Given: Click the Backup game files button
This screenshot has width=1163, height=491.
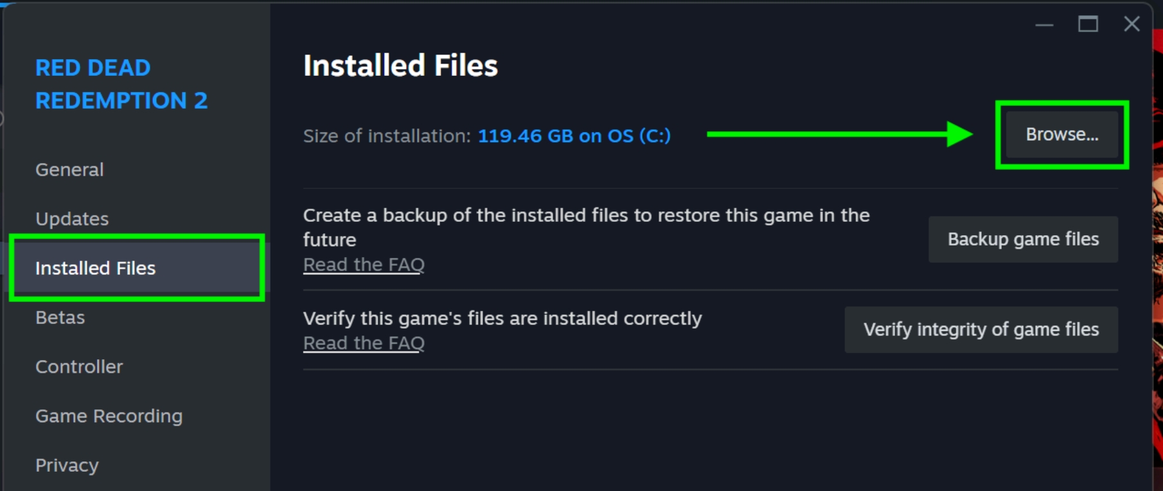Looking at the screenshot, I should click(1023, 239).
